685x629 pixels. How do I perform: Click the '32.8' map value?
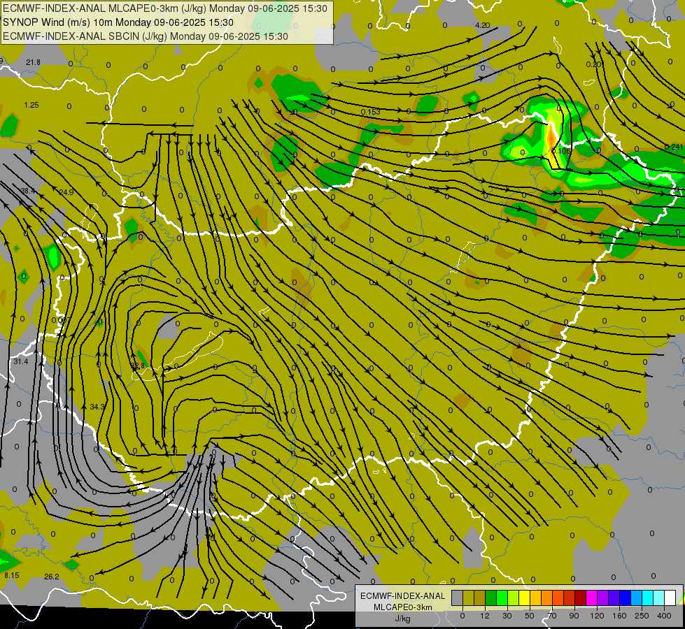[138, 366]
